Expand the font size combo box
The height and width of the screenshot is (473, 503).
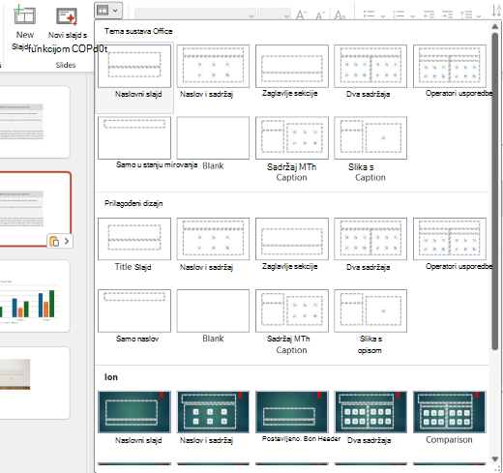(x=274, y=15)
